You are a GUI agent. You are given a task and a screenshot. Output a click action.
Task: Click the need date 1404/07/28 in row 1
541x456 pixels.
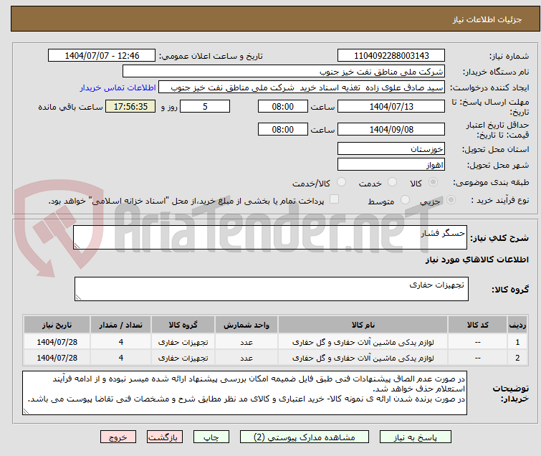(x=57, y=342)
